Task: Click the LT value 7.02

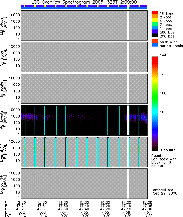Action: pos(21,212)
